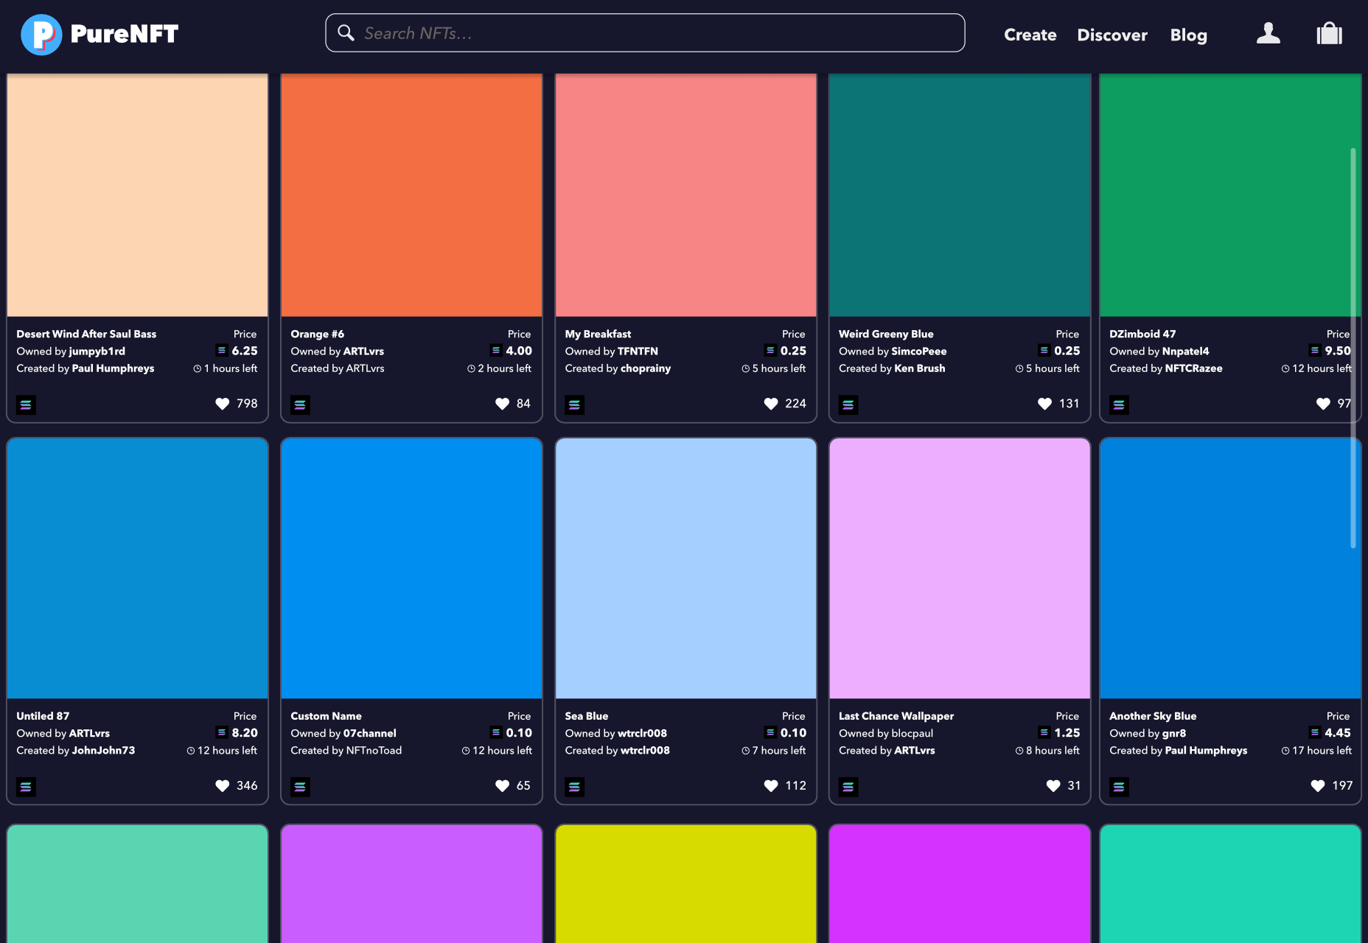Click the heart on Custom Name card

[x=503, y=786]
